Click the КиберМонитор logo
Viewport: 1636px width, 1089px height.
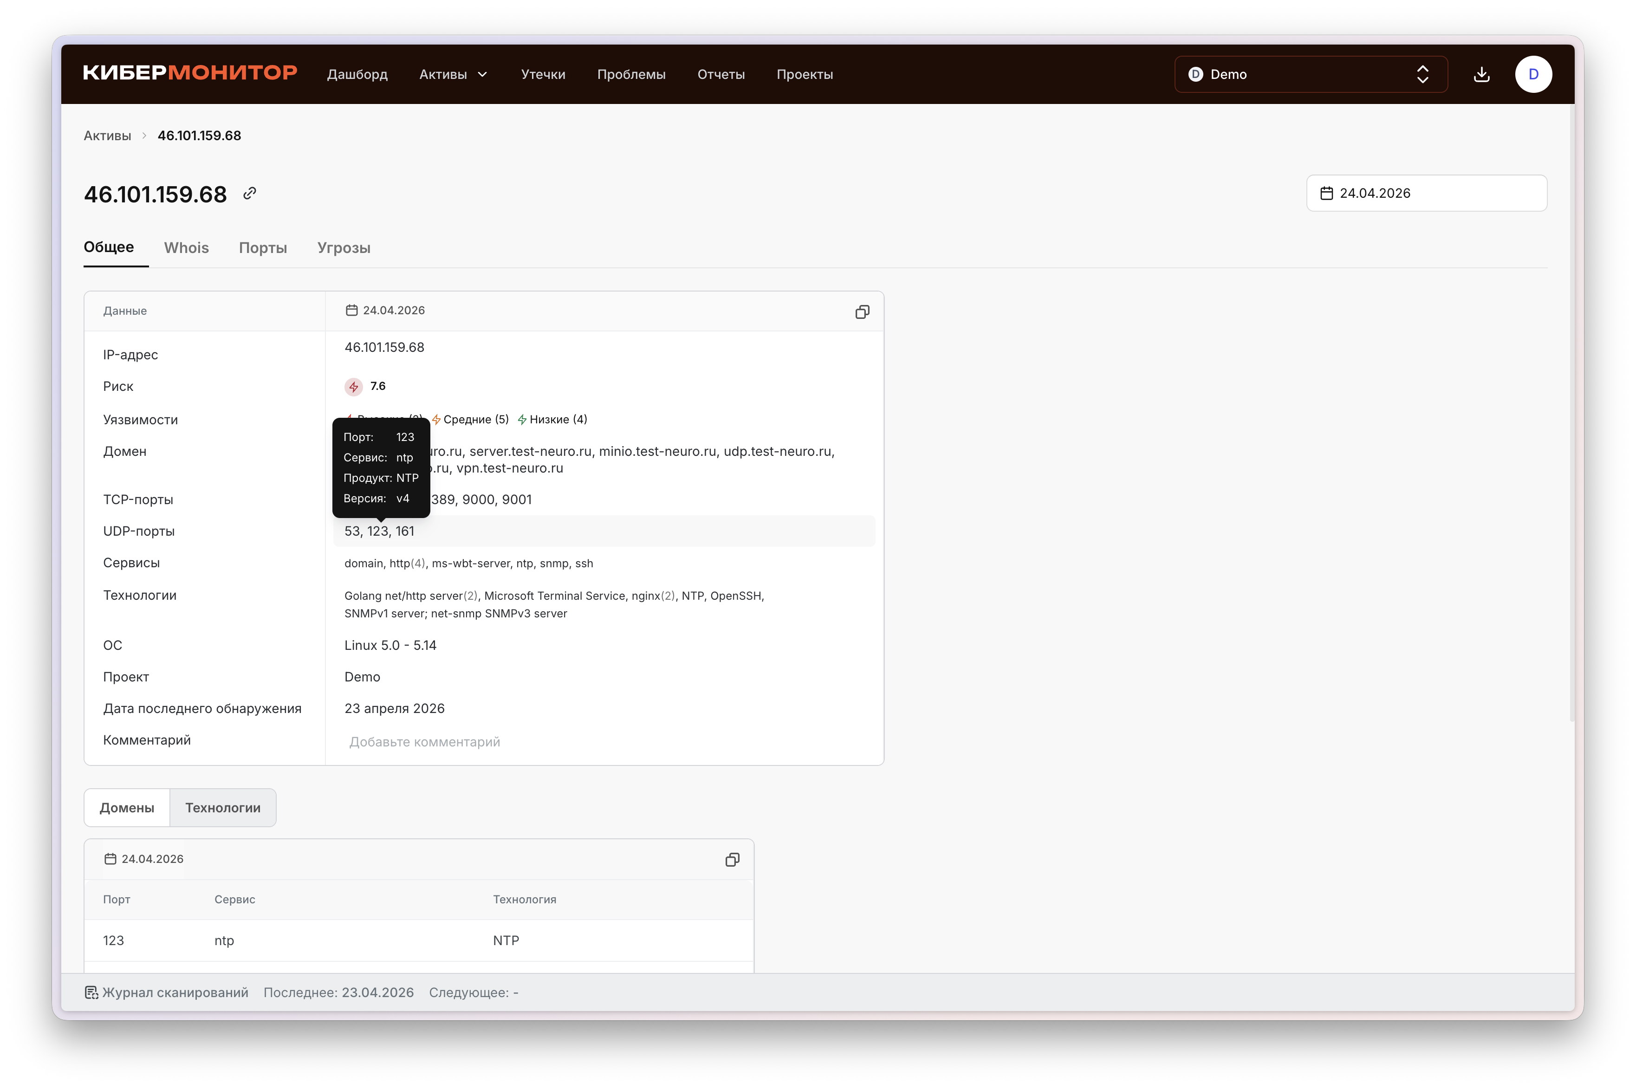[x=190, y=73]
